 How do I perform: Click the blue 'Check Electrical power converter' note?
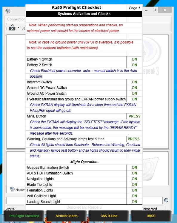coord(83,73)
